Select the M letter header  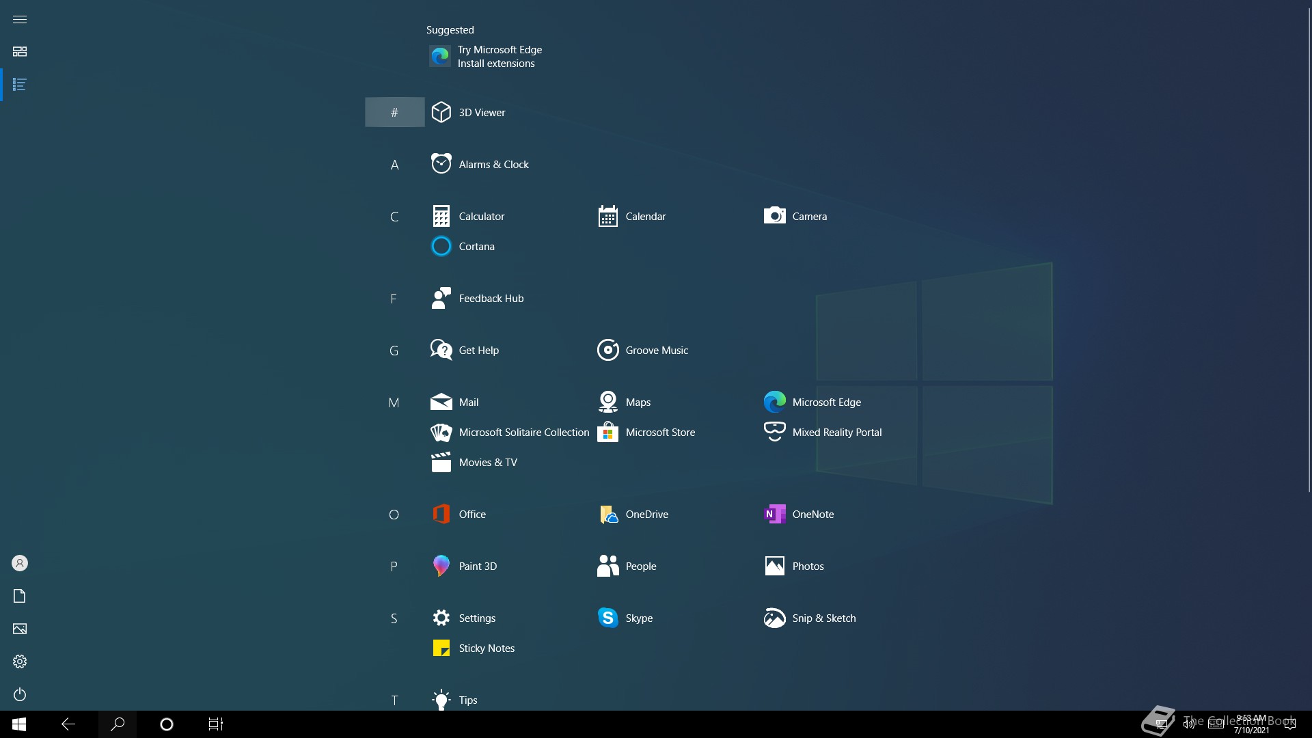(x=394, y=402)
